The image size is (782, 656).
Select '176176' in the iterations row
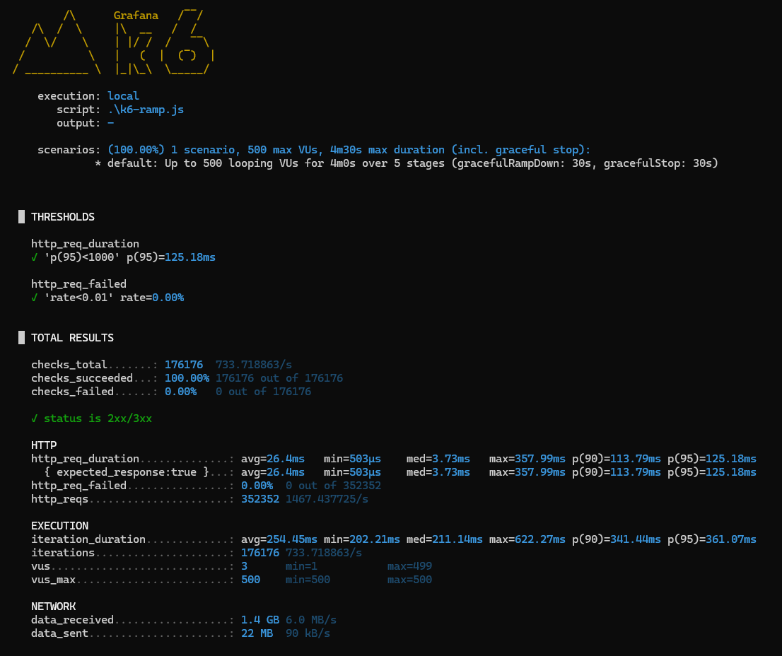coord(260,553)
